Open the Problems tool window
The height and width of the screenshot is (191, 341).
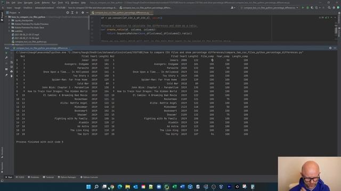point(34,177)
